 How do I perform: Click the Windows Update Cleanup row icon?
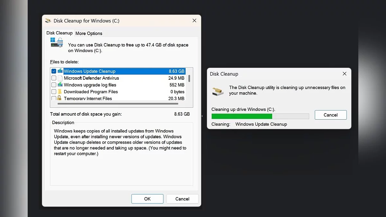click(x=60, y=71)
